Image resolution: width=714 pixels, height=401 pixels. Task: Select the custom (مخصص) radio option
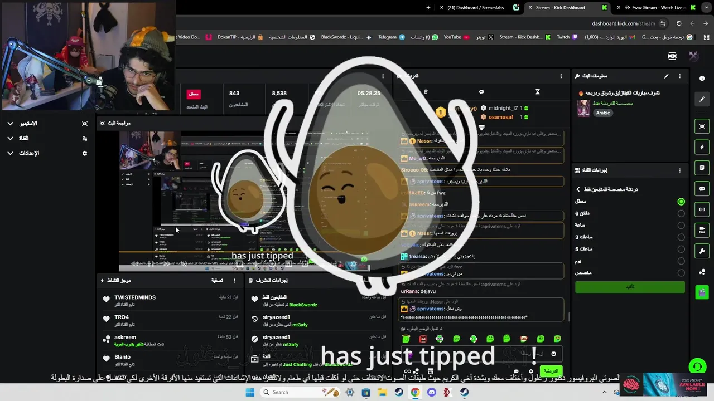click(x=681, y=273)
